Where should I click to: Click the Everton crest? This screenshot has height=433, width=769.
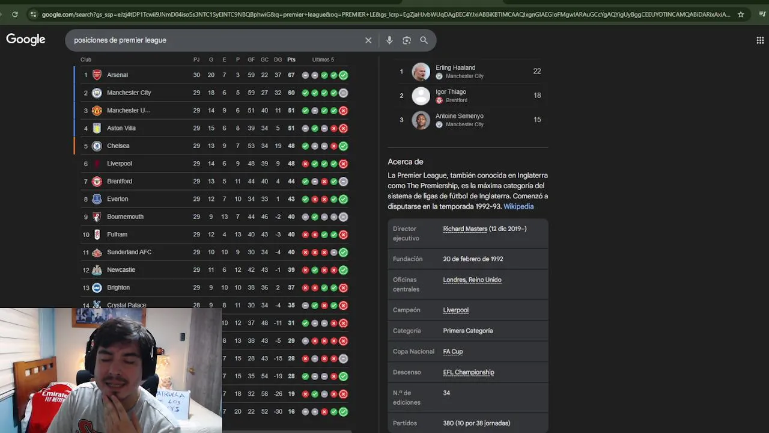point(97,199)
